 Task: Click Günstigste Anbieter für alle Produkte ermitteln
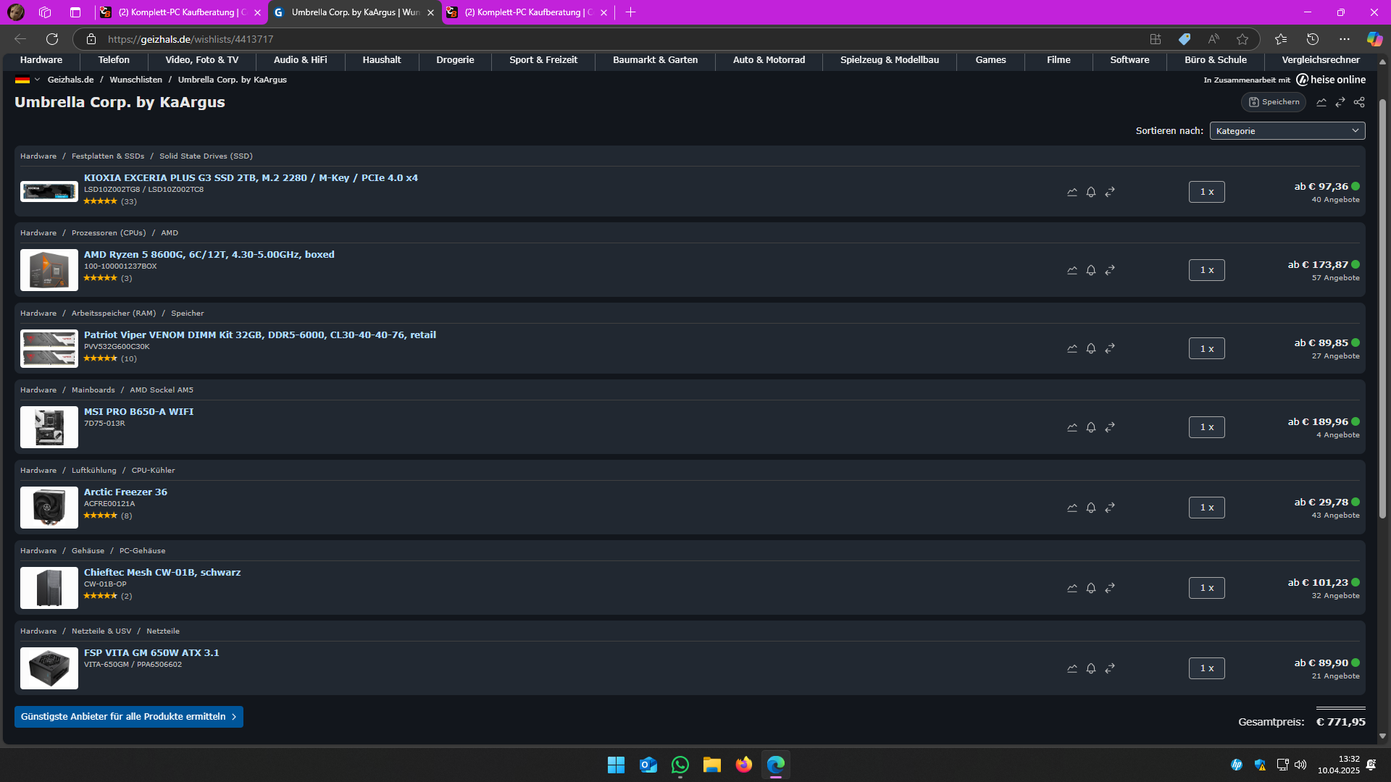128,717
